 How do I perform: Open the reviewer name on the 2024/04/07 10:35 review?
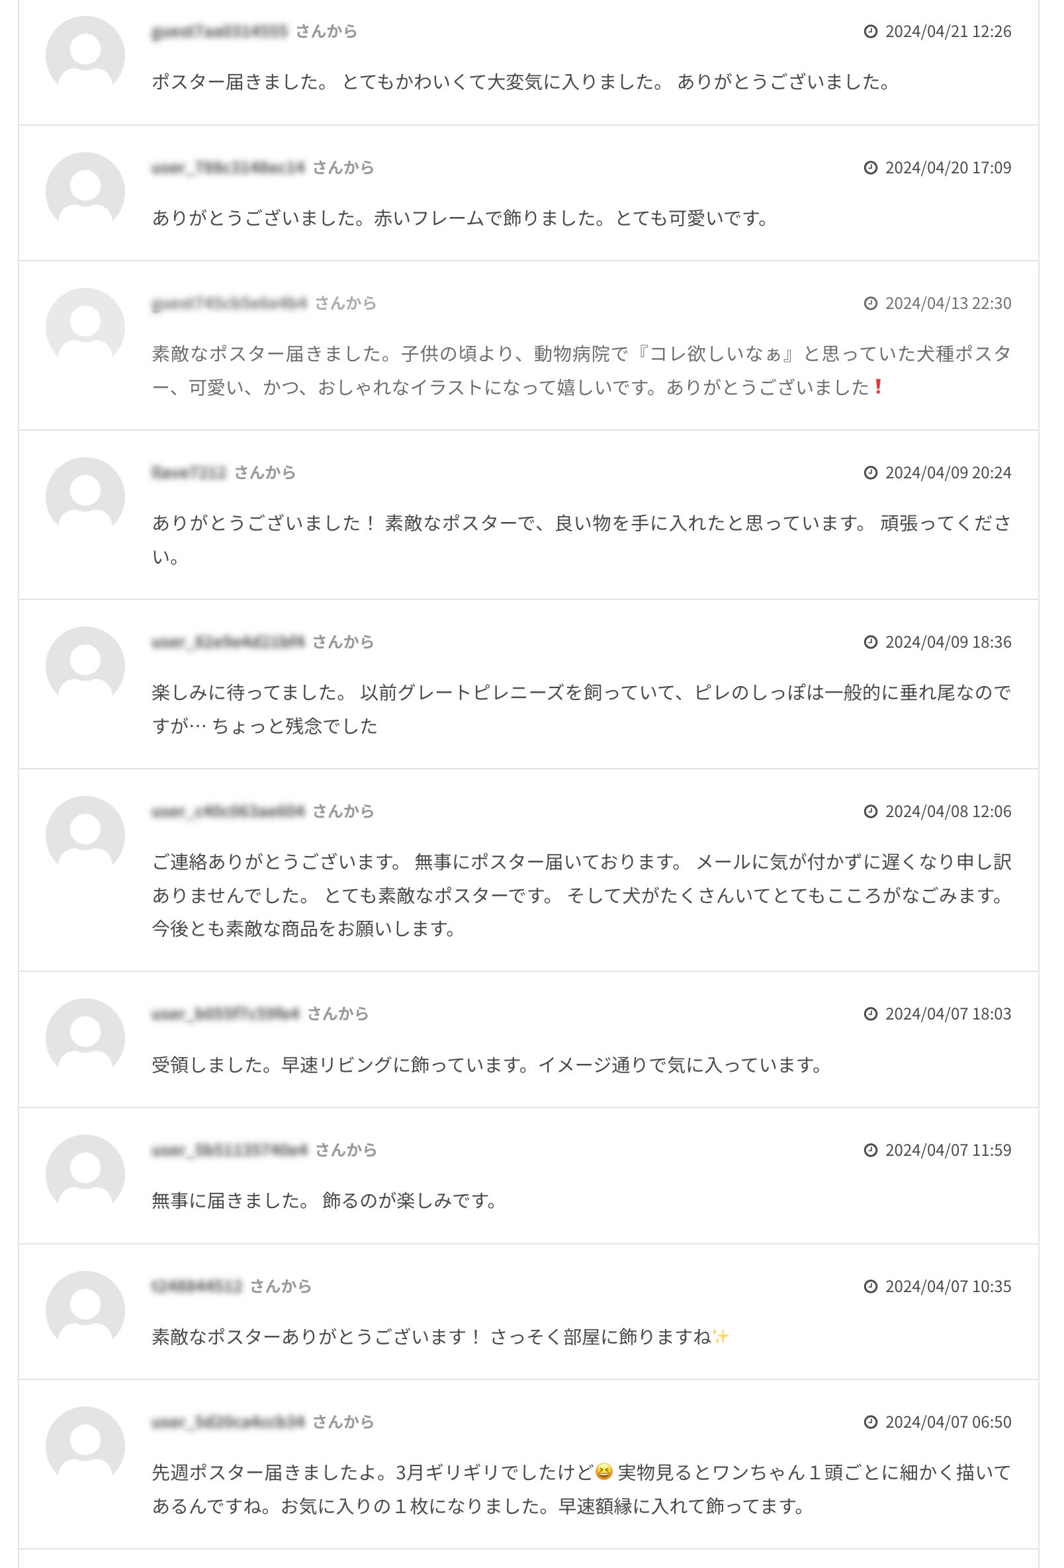pyautogui.click(x=197, y=1286)
